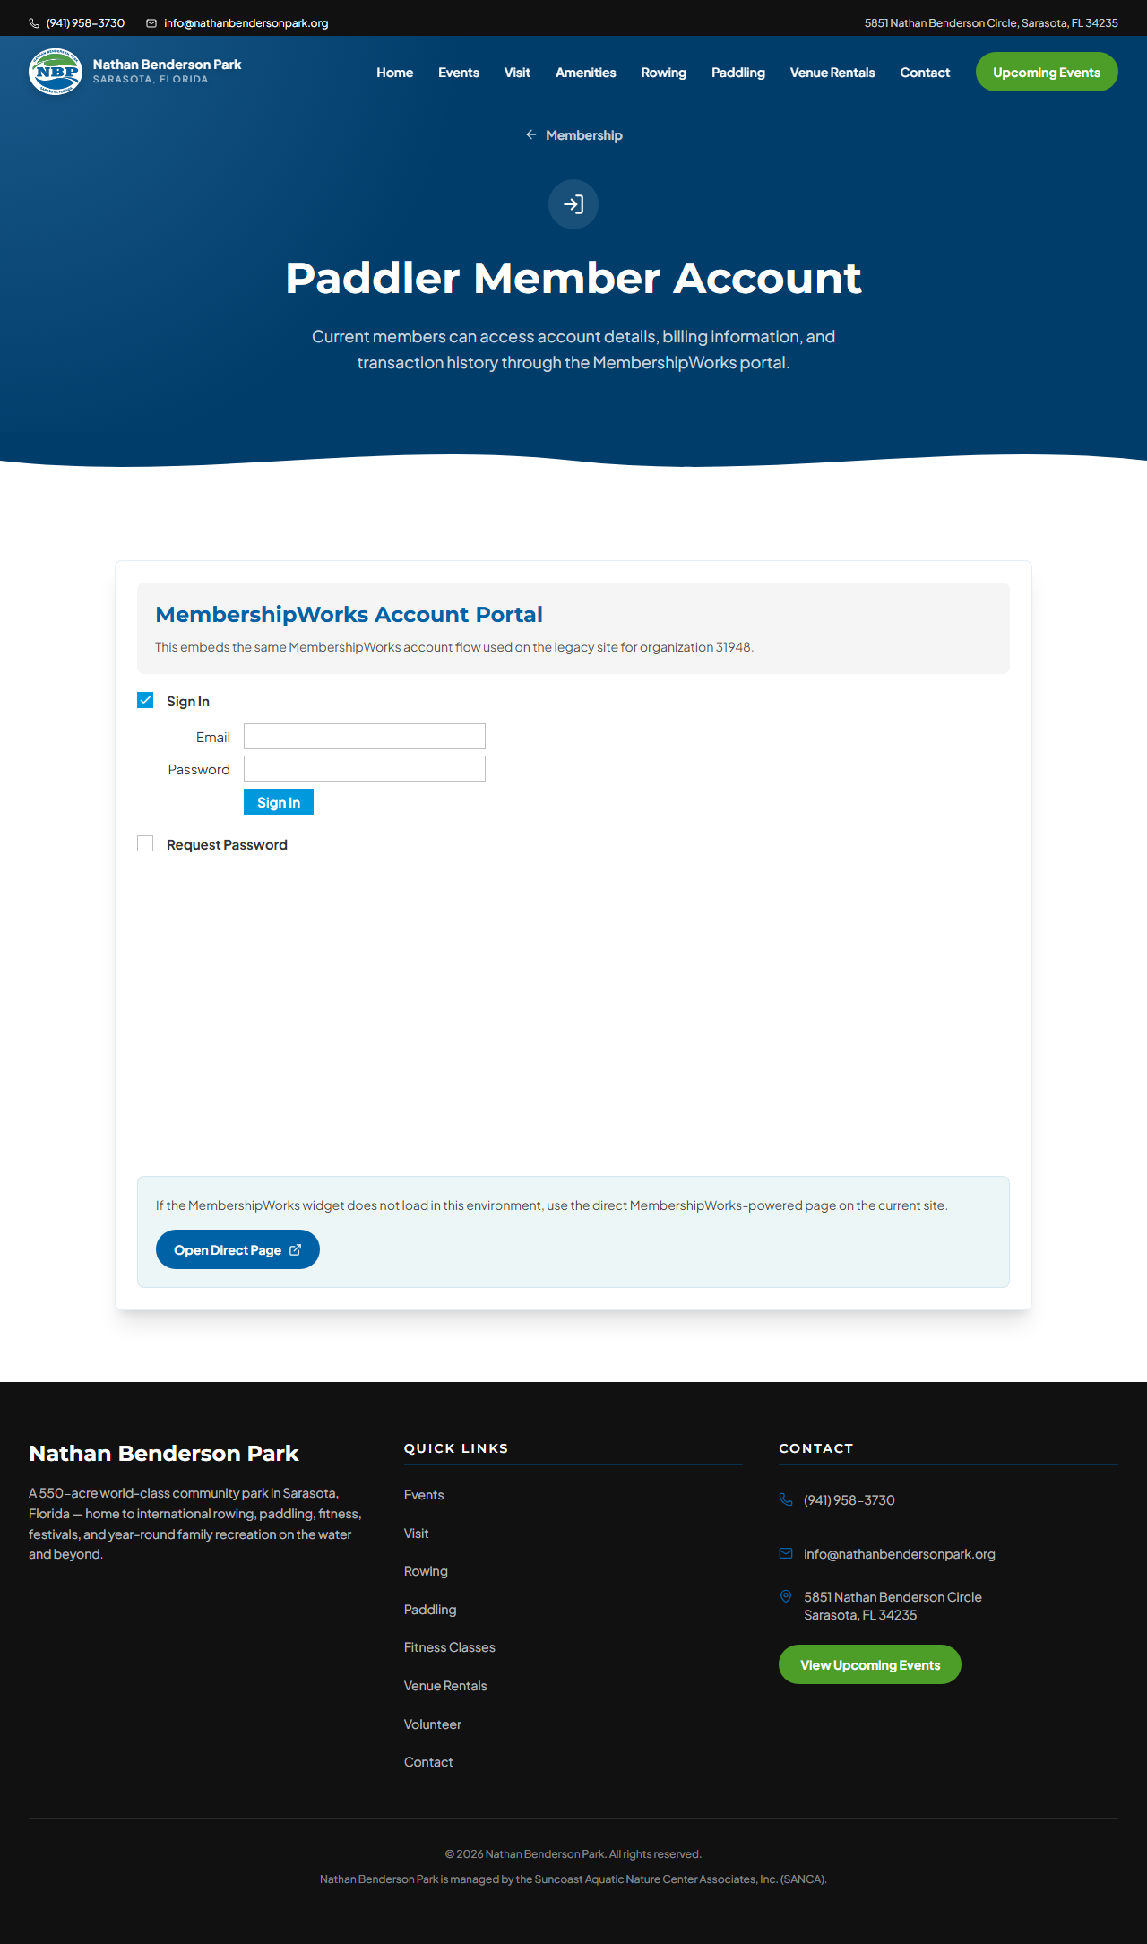
Task: Click the View Upcoming Events button
Action: (870, 1664)
